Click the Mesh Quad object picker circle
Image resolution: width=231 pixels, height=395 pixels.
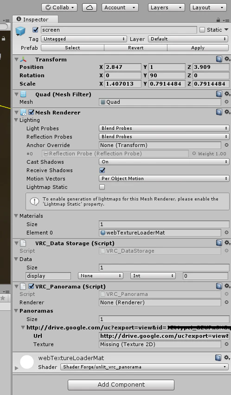point(226,102)
